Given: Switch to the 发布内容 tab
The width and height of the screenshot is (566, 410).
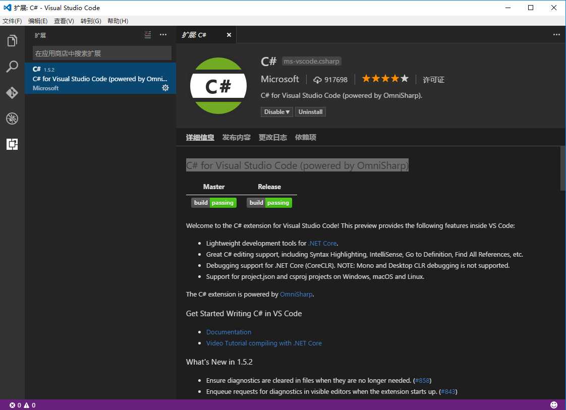Looking at the screenshot, I should pos(237,138).
